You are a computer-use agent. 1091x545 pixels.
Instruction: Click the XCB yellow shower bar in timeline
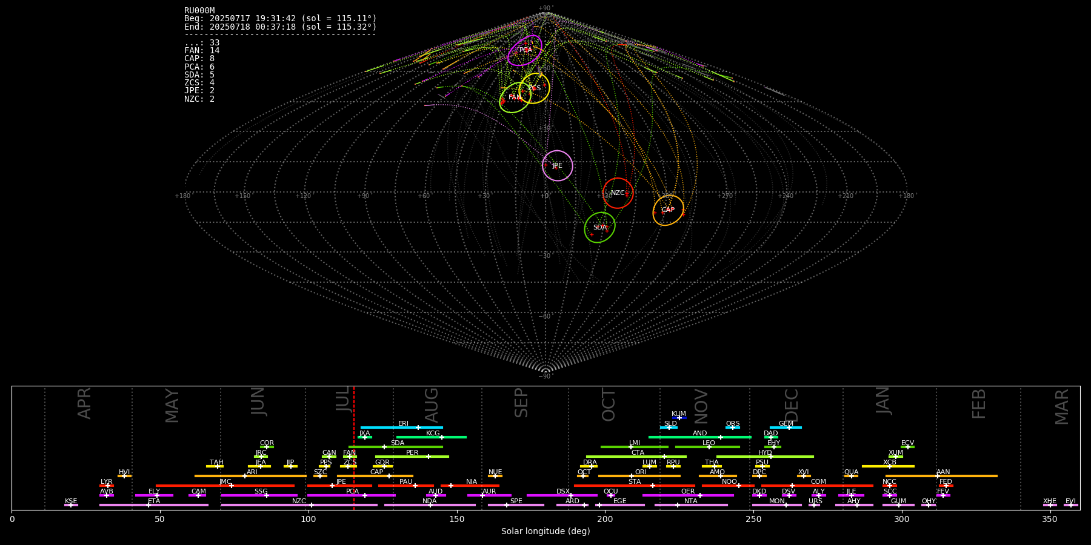point(888,466)
